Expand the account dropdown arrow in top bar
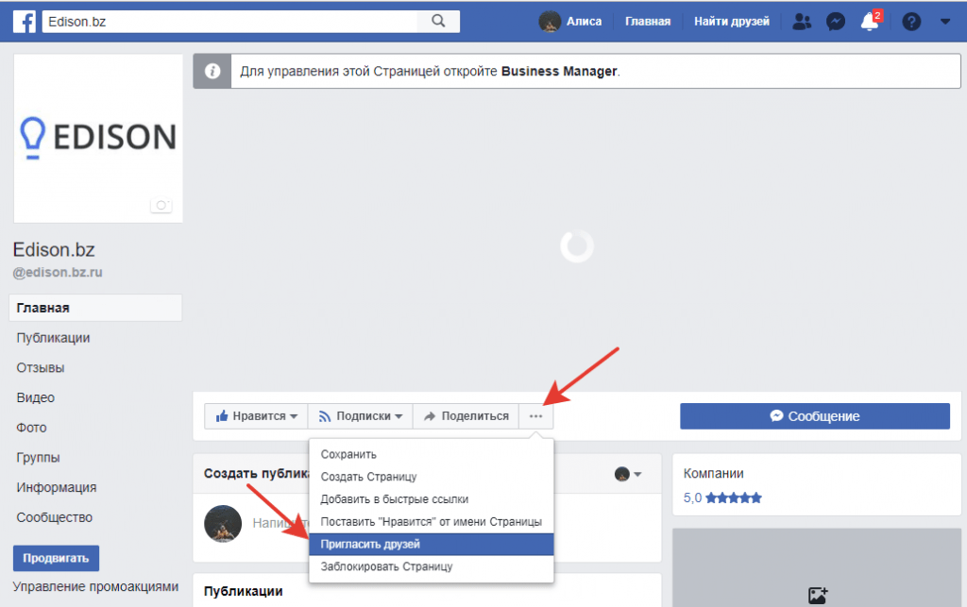This screenshot has height=607, width=967. click(x=944, y=22)
